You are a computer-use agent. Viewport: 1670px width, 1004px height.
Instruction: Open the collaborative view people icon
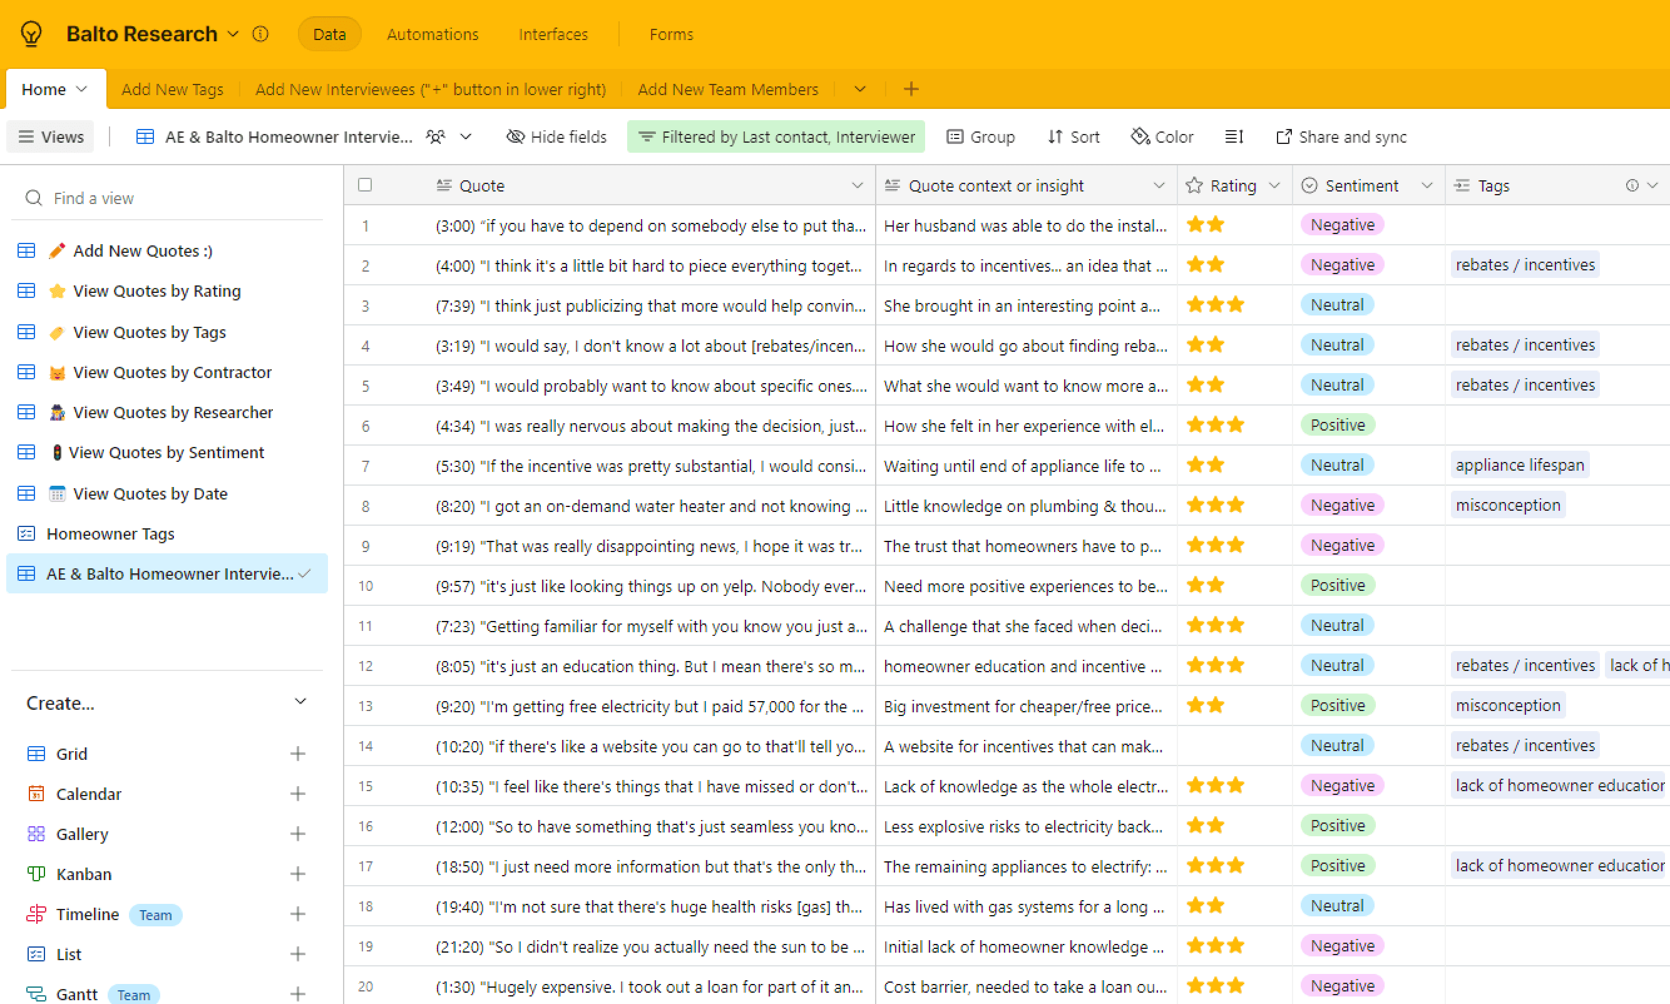coord(436,136)
